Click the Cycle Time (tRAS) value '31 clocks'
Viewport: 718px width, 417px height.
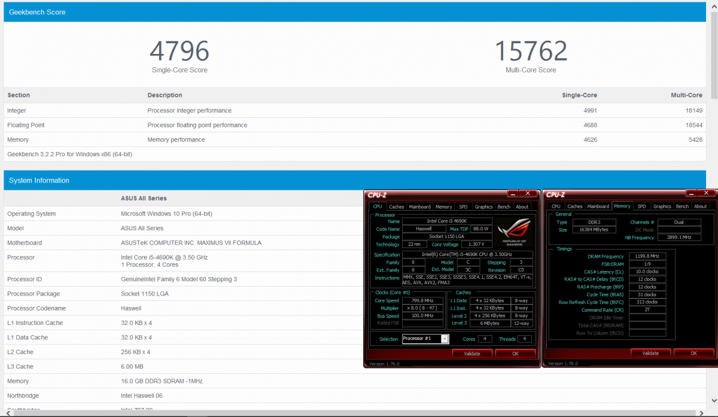(647, 294)
